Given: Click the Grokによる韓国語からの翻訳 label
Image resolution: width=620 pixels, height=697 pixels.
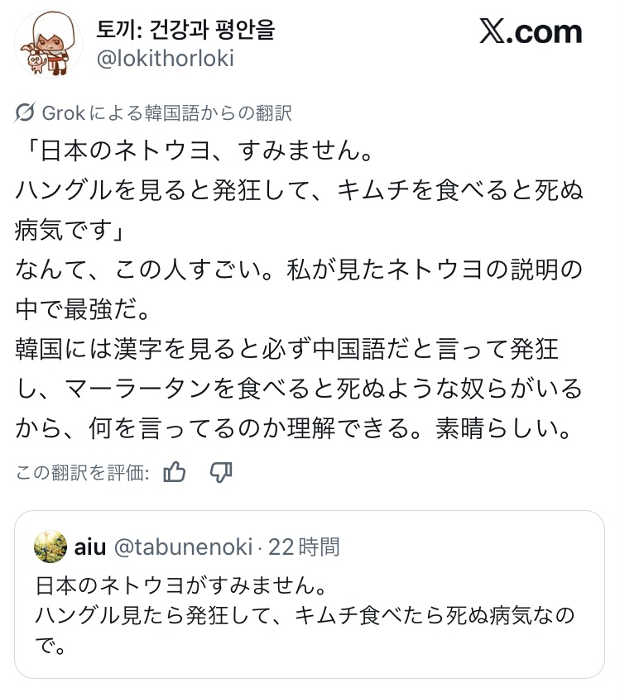Looking at the screenshot, I should tap(166, 113).
